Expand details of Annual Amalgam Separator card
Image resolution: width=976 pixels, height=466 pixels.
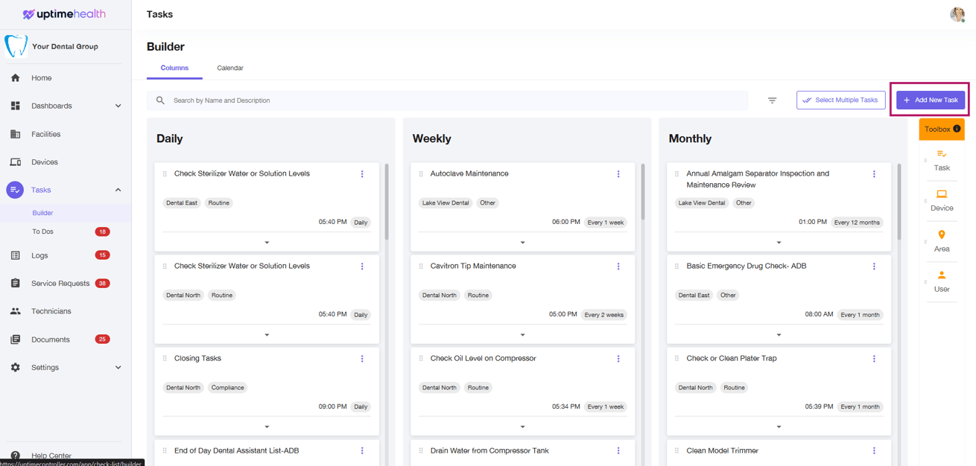[x=779, y=243]
